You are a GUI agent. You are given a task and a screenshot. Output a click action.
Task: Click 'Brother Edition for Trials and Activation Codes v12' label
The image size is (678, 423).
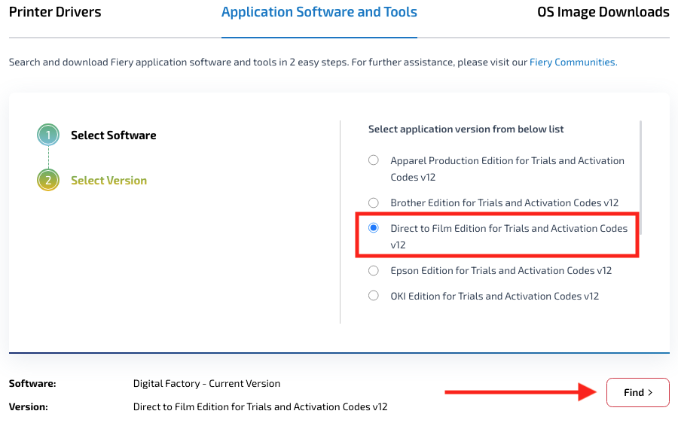coord(505,202)
